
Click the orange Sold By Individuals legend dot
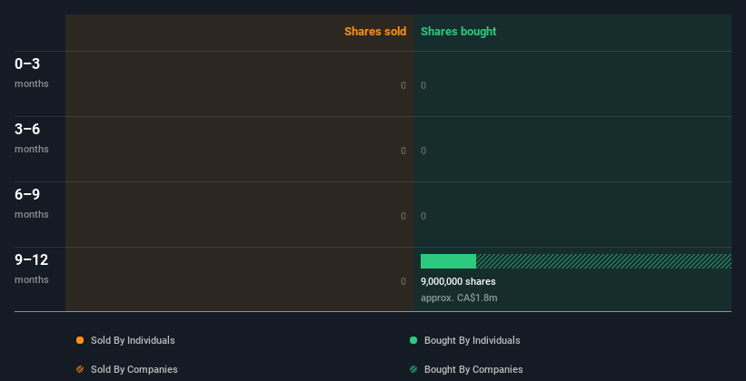tap(80, 340)
